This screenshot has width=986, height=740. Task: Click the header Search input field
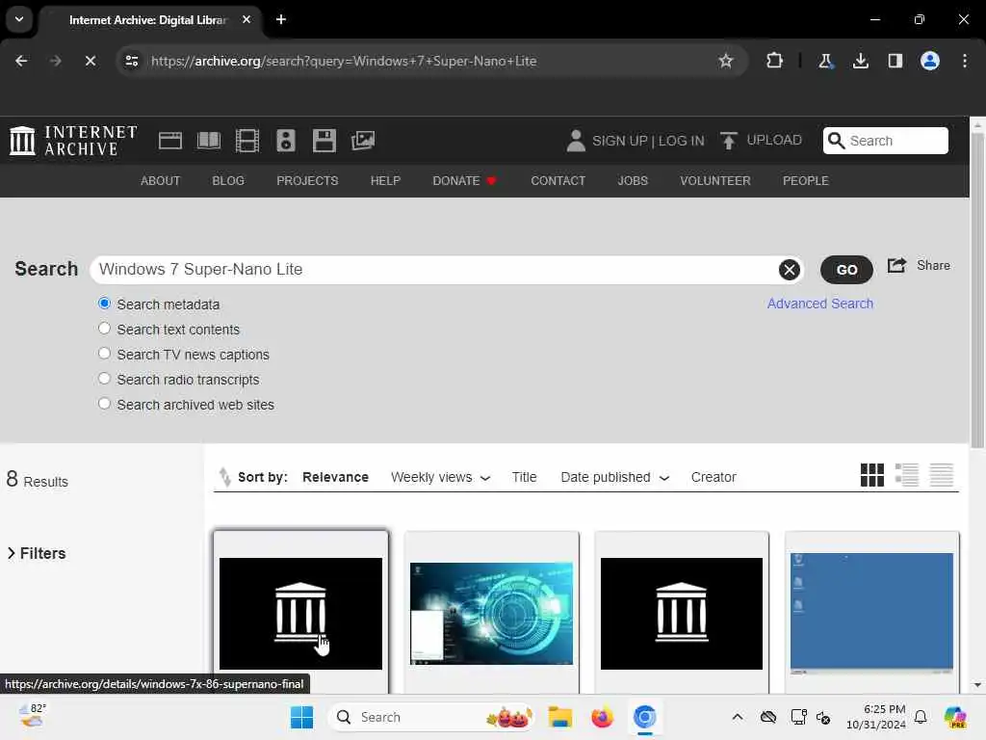click(x=886, y=141)
